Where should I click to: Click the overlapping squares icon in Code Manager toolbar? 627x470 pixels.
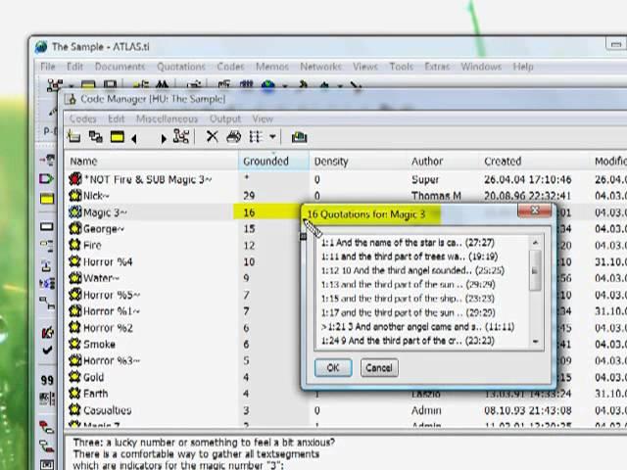96,137
